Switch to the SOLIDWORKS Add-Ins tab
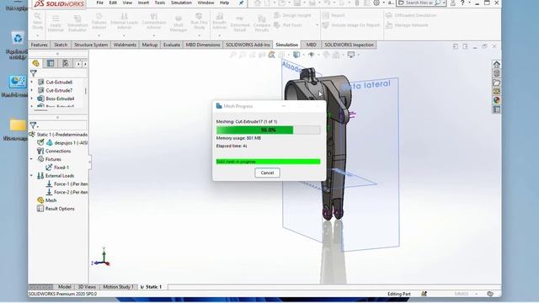 [248, 45]
